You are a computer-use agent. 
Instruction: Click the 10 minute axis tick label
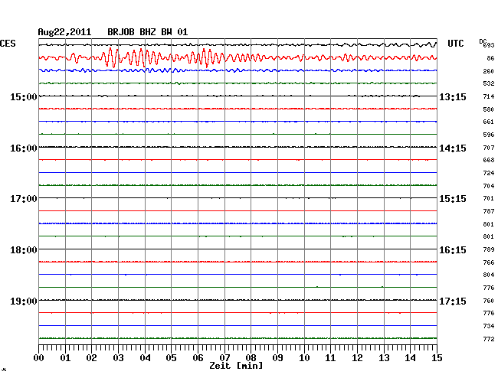coord(304,358)
